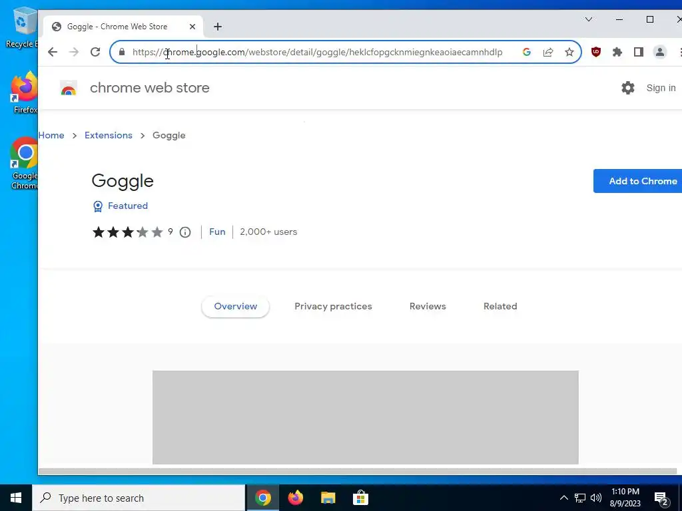Click the Chrome Web Store rainbow logo
This screenshot has height=511, width=682.
tap(69, 88)
